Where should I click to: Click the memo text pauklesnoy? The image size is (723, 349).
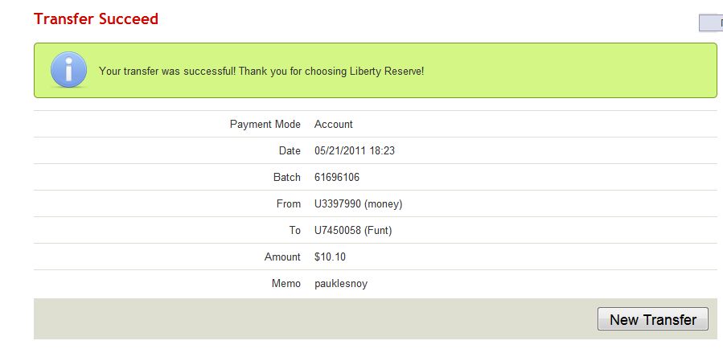point(341,283)
